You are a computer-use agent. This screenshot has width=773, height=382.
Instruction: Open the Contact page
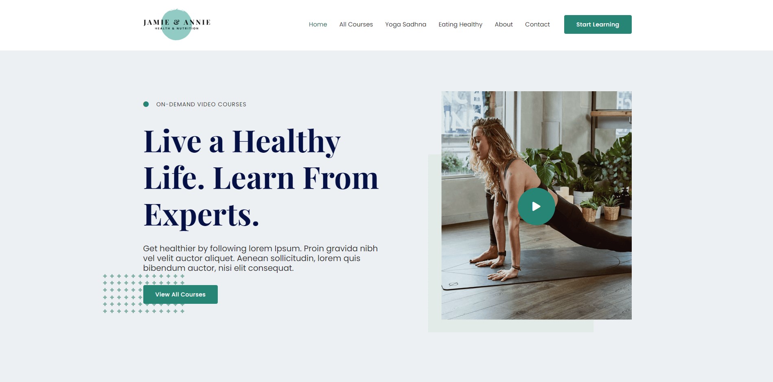[x=537, y=24]
